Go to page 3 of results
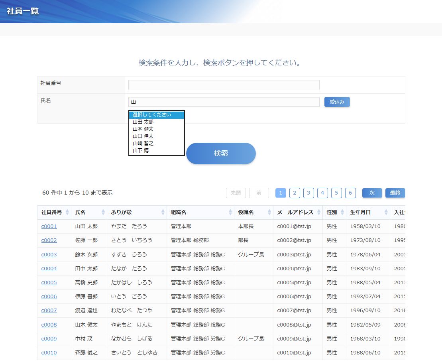This screenshot has height=364, width=442. click(x=308, y=193)
